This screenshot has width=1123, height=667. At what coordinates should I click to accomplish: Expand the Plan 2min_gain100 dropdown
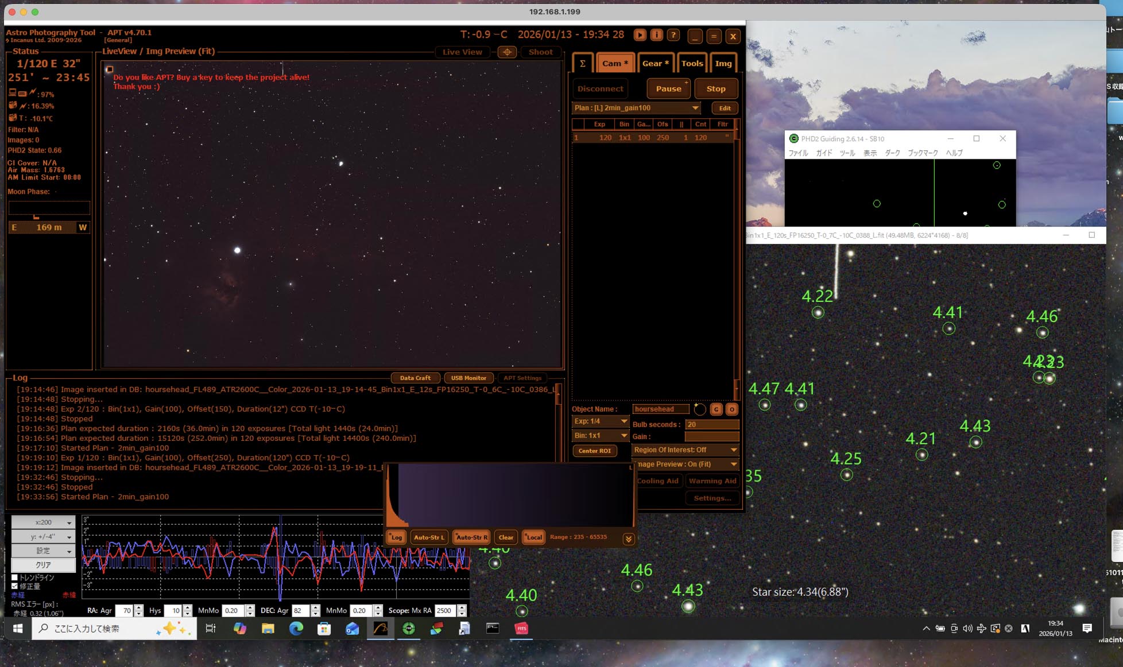695,108
